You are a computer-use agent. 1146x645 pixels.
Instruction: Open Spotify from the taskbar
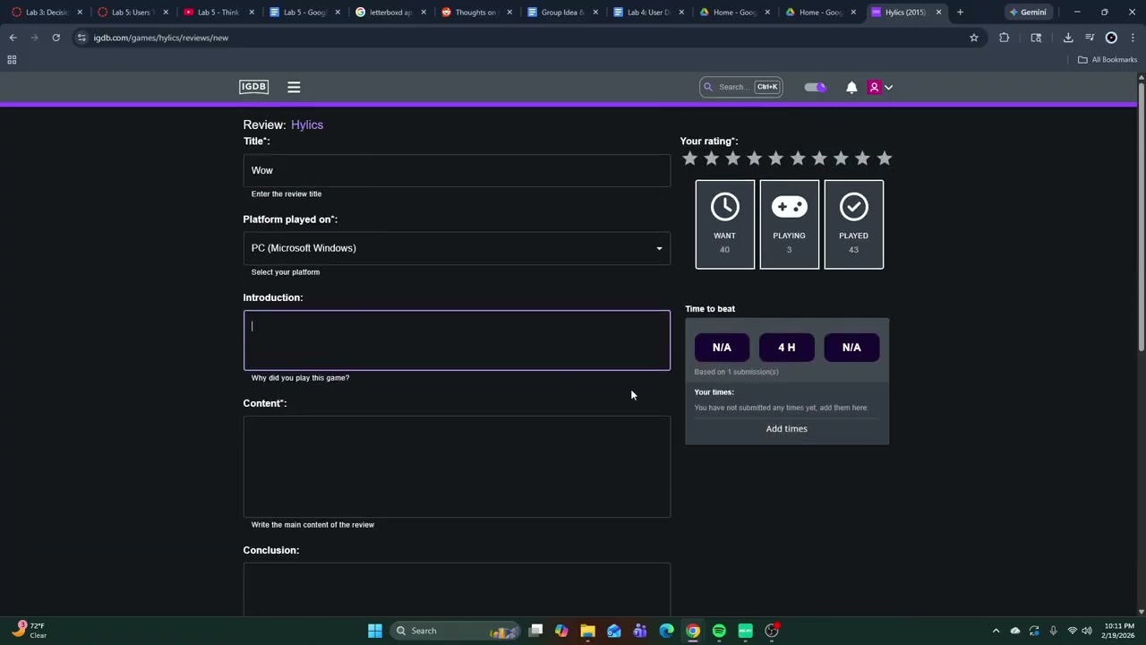[719, 631]
